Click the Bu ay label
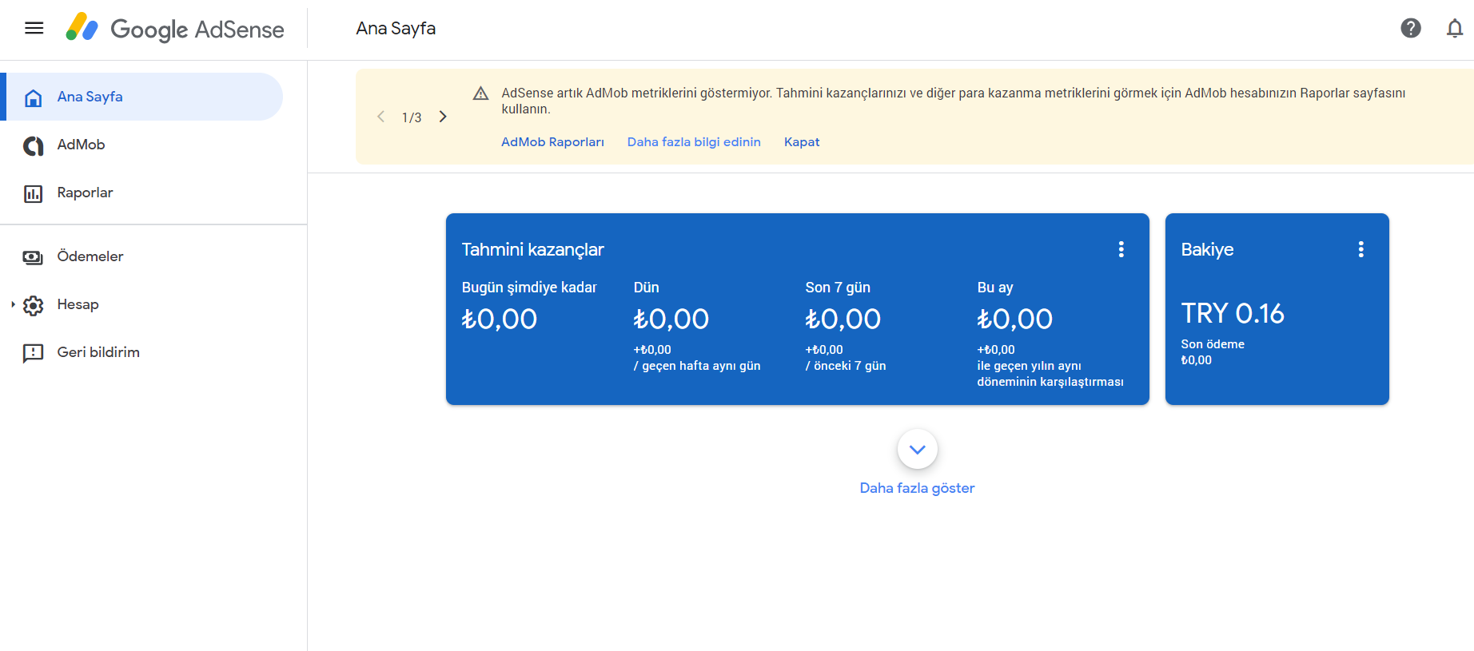Viewport: 1474px width, 651px height. click(x=995, y=288)
